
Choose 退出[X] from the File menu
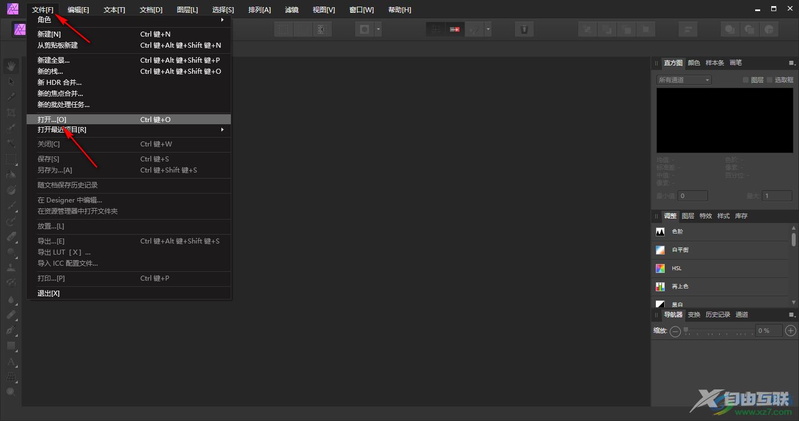pos(129,293)
